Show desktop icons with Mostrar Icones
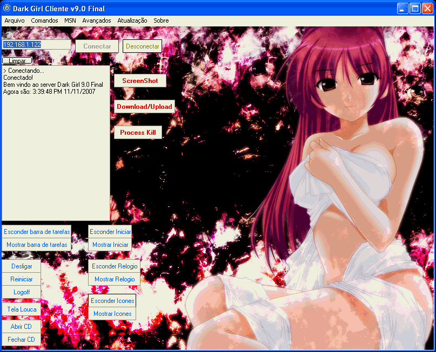Image resolution: width=436 pixels, height=352 pixels. pyautogui.click(x=112, y=314)
